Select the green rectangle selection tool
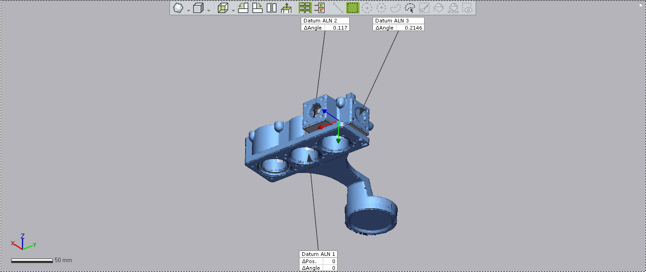Image resolution: width=646 pixels, height=272 pixels. click(353, 8)
